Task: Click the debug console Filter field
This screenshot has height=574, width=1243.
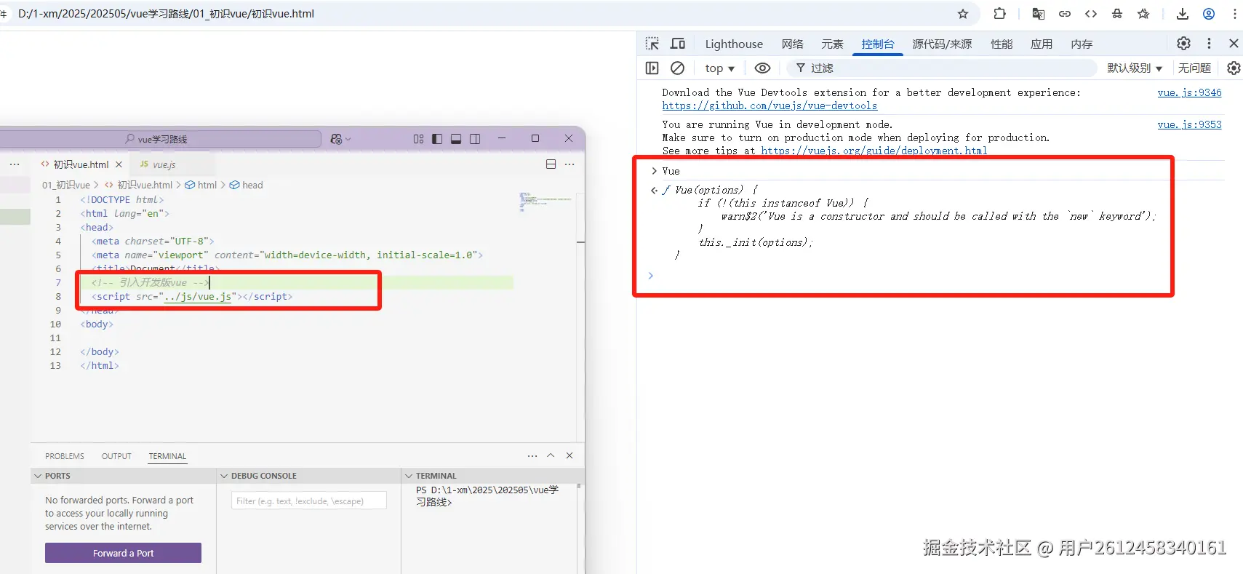Action: (308, 501)
